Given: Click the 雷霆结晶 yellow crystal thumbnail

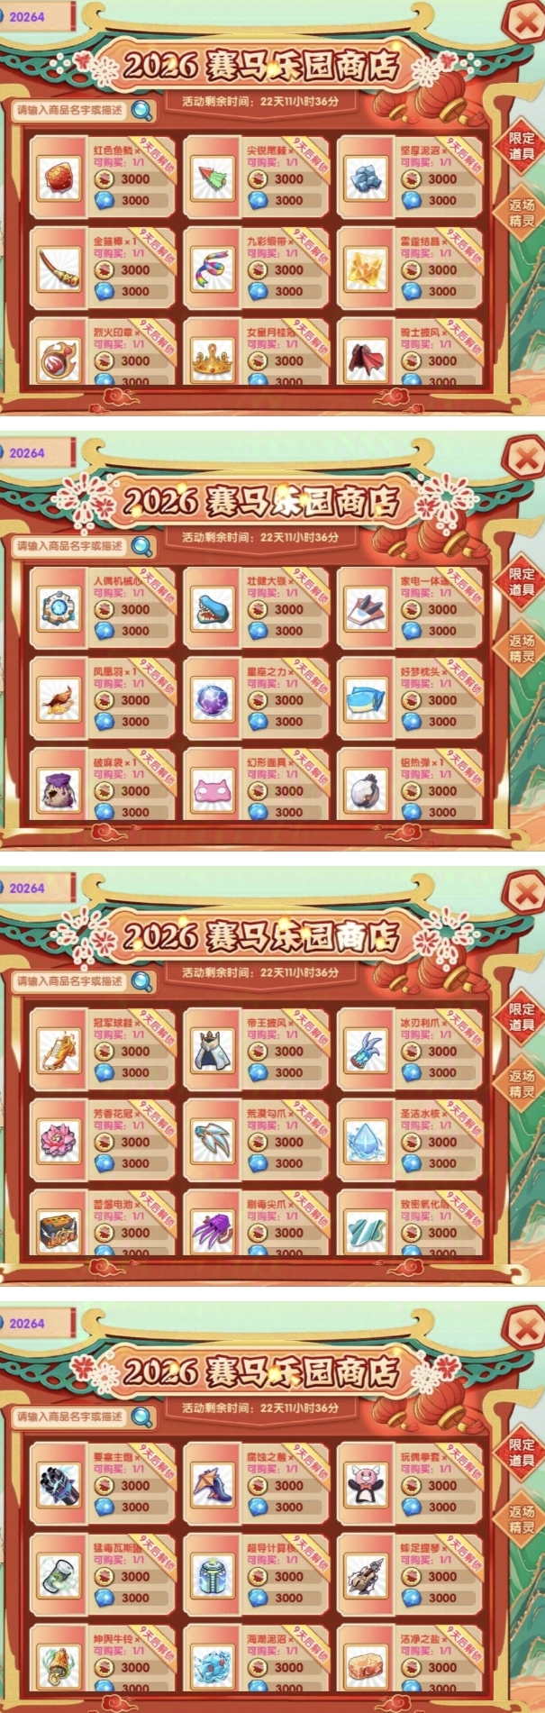Looking at the screenshot, I should (367, 268).
